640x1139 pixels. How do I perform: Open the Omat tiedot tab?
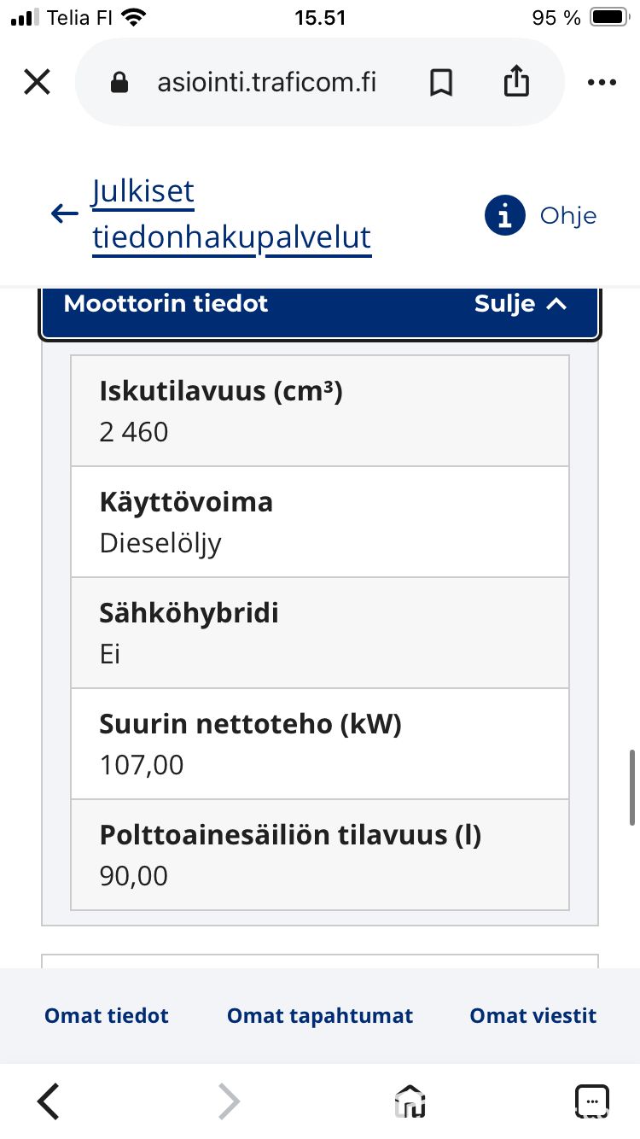(107, 1016)
